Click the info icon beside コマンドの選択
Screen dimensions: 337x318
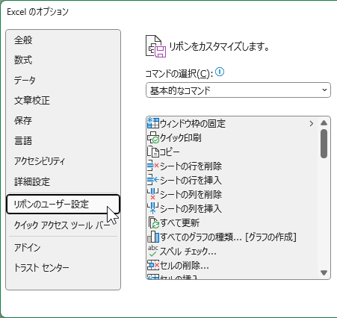[x=220, y=72]
